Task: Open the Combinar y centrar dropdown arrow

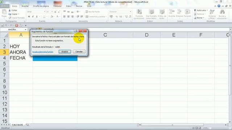Action: [106, 17]
